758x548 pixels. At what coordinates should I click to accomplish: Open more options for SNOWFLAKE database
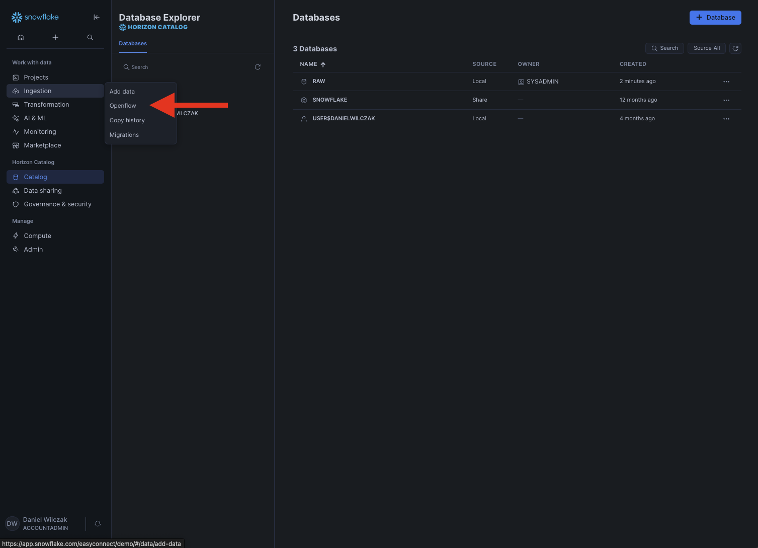tap(726, 100)
